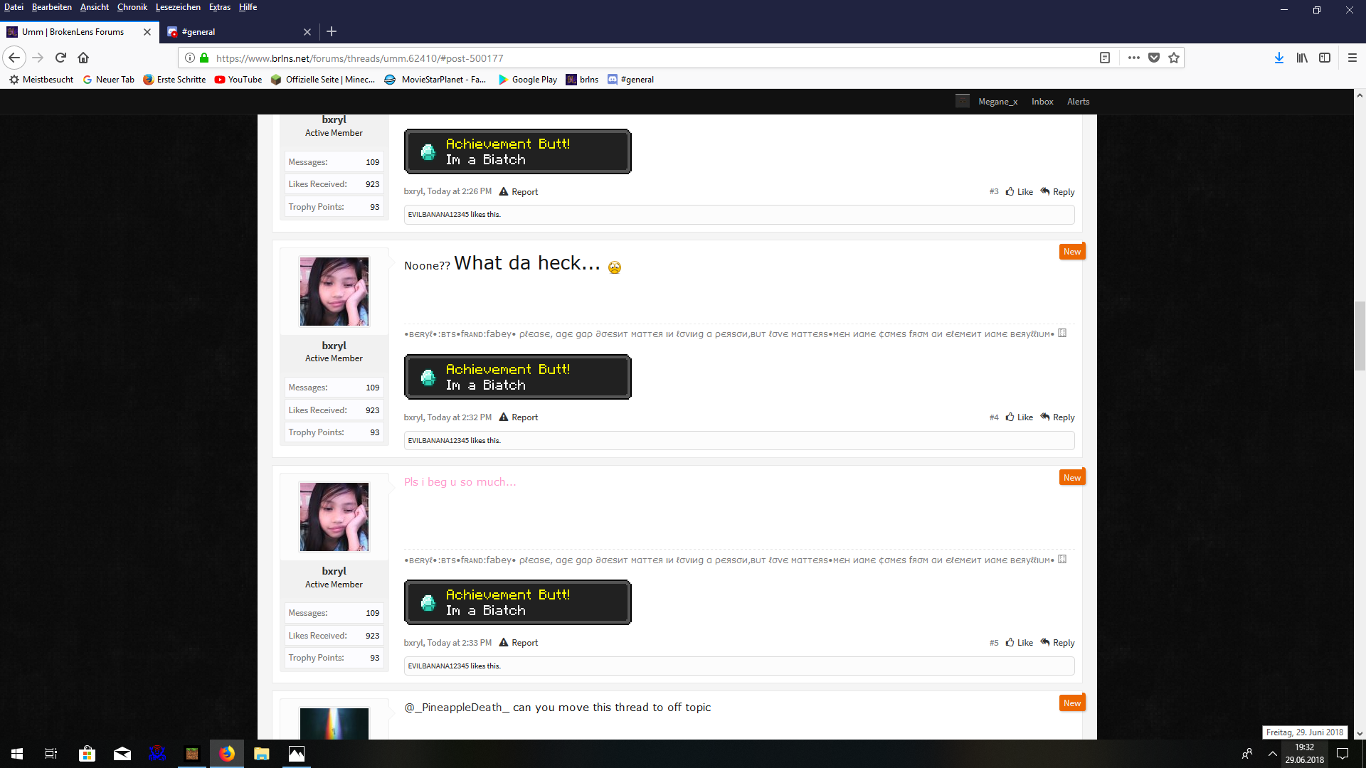Open the forum Inbox

pos(1042,102)
